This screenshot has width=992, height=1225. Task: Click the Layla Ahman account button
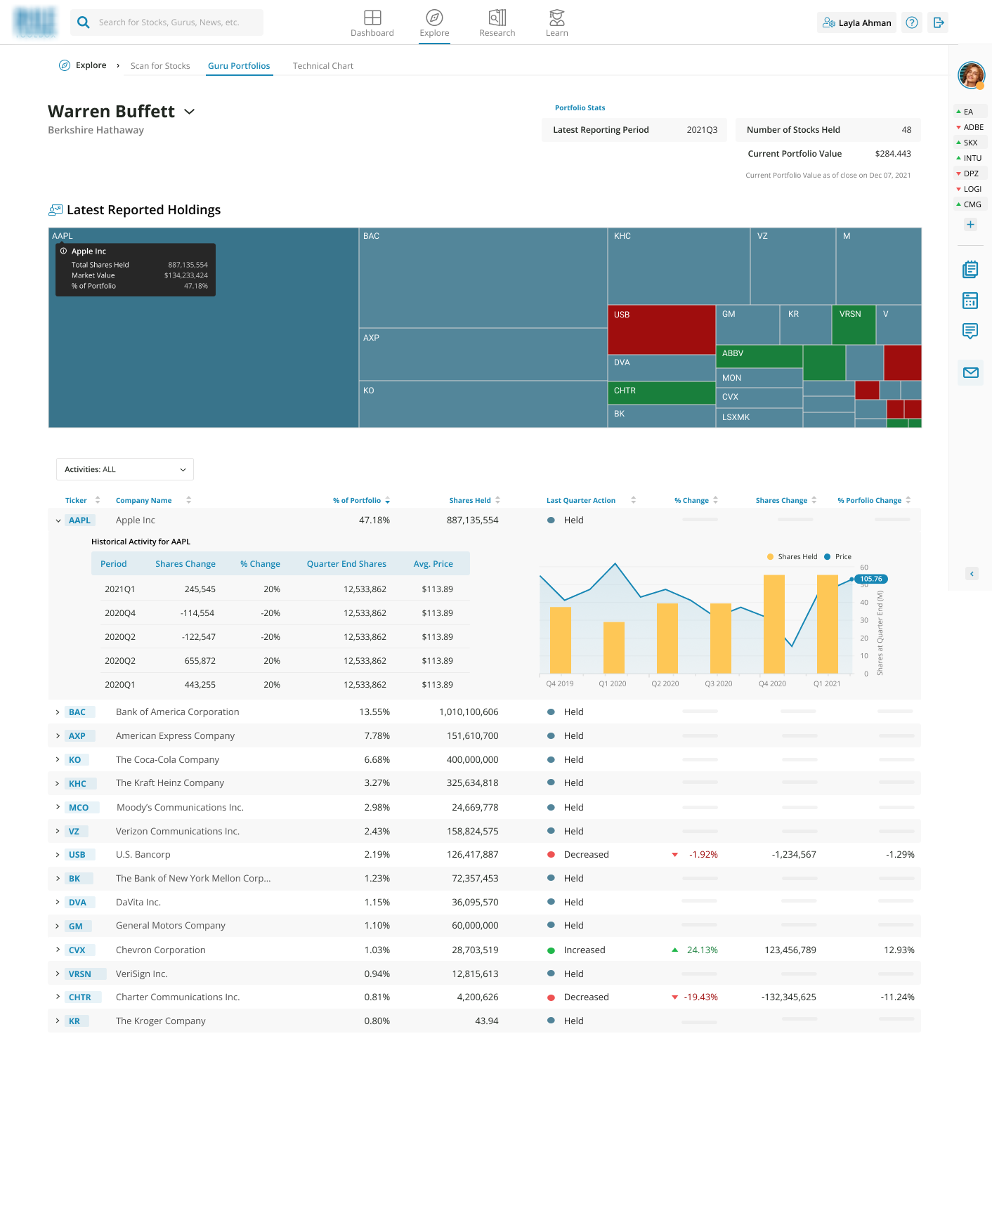click(856, 22)
